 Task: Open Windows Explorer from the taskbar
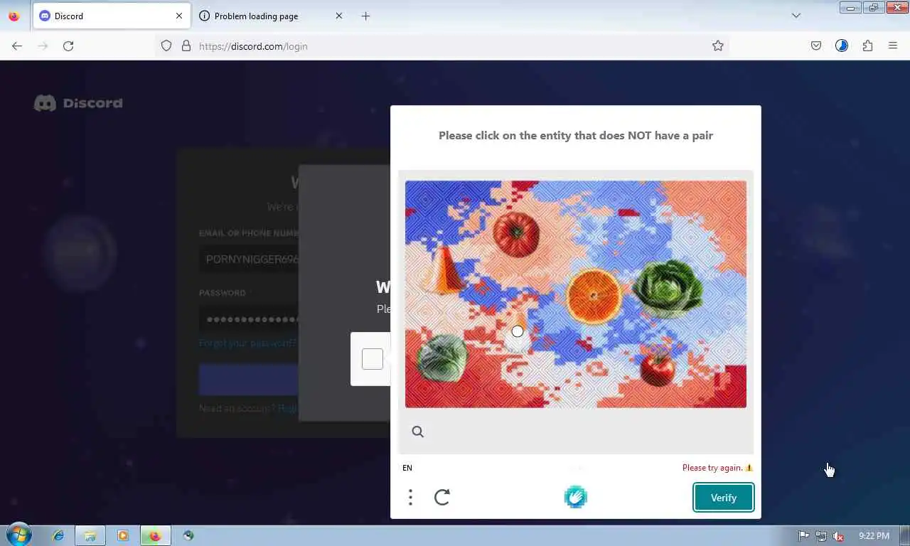(x=90, y=535)
